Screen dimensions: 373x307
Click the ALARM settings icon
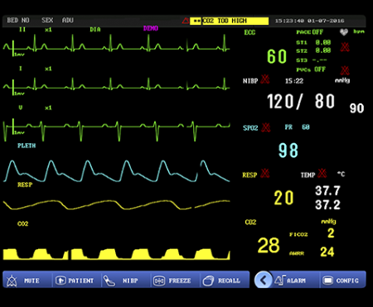coord(279,281)
